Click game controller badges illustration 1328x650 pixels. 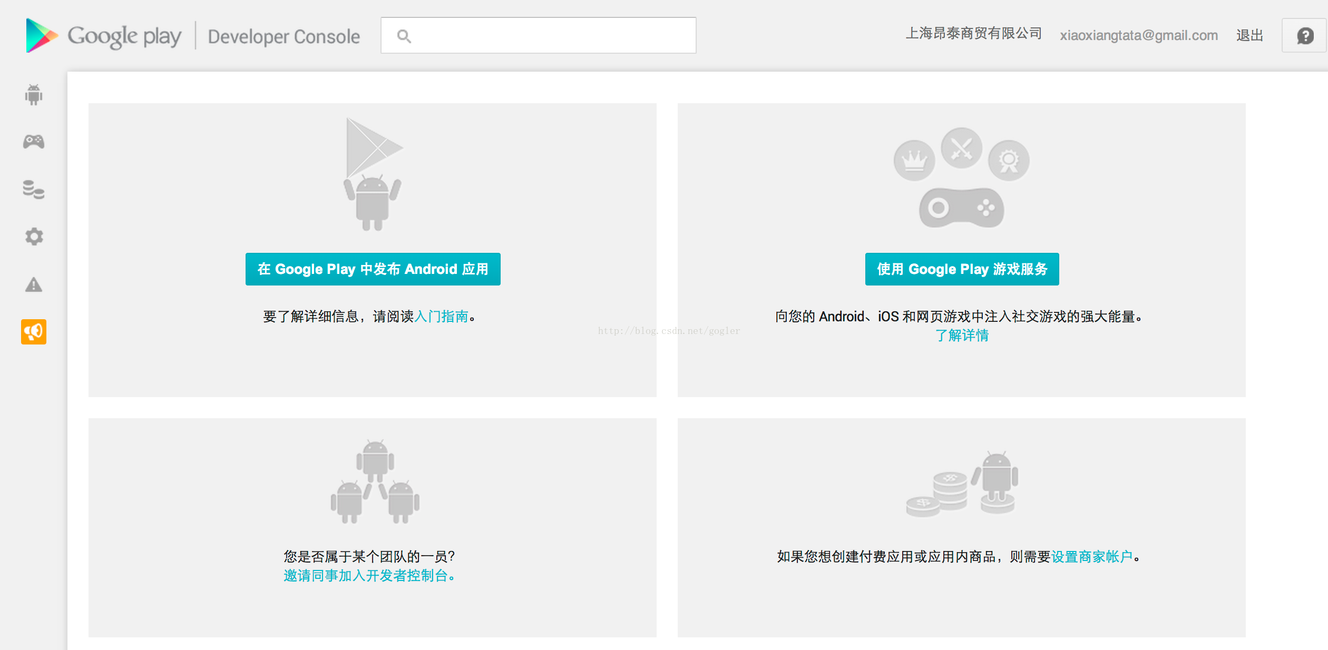pyautogui.click(x=962, y=178)
